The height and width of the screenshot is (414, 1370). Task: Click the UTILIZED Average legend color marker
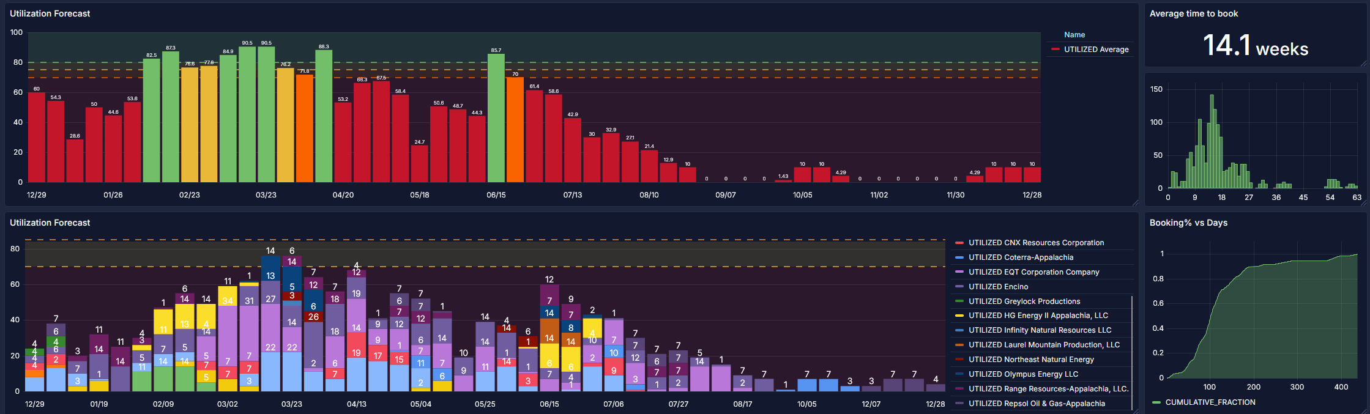click(1055, 50)
